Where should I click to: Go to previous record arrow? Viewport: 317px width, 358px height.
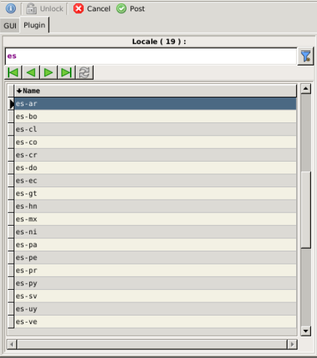(x=31, y=73)
